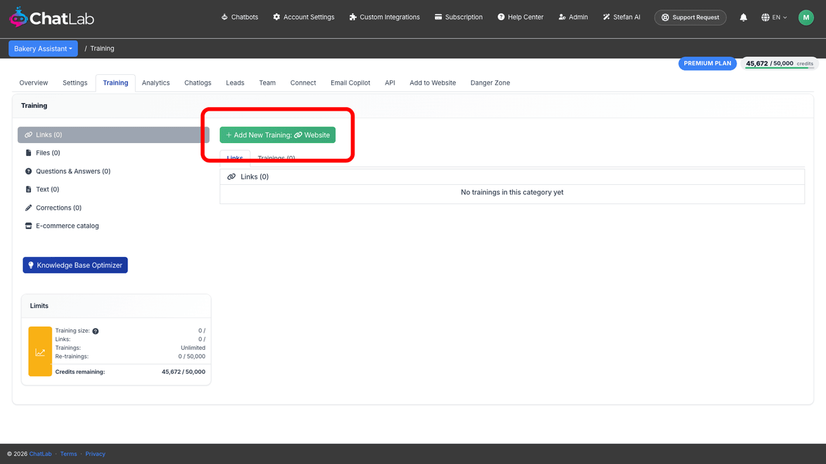Expand the Bakery Assistant dropdown
Screen dimensions: 826x464
pos(43,49)
